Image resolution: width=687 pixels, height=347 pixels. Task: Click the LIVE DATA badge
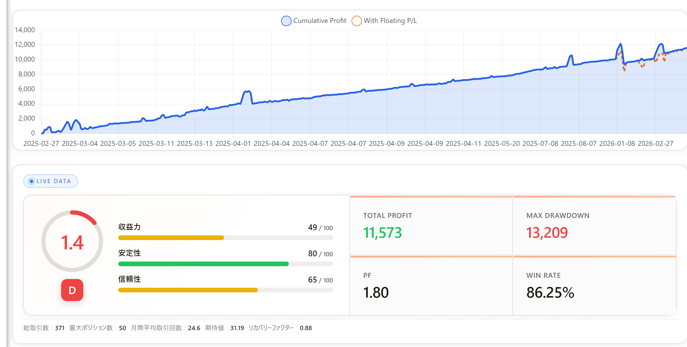[x=50, y=181]
